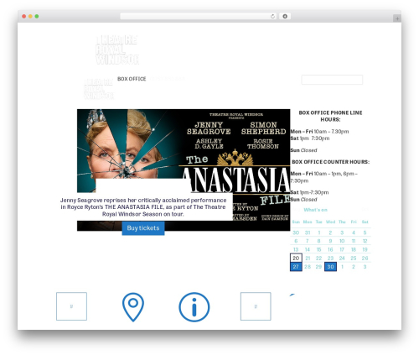Viewport: 419px width, 355px height.
Task: Choose calendar date 26
Action: click(x=365, y=258)
